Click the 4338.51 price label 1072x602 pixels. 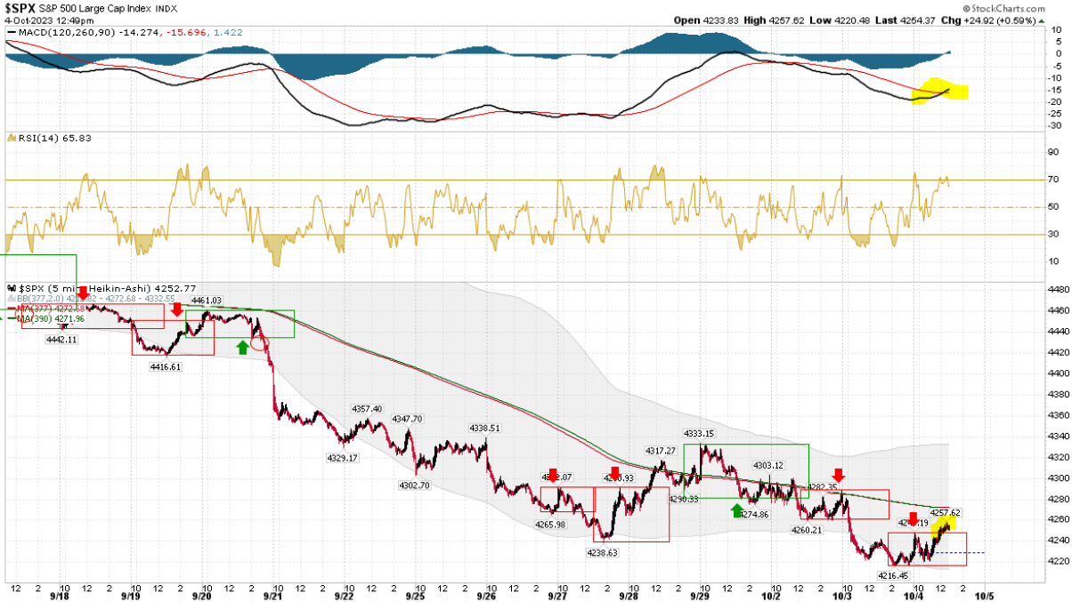[486, 428]
